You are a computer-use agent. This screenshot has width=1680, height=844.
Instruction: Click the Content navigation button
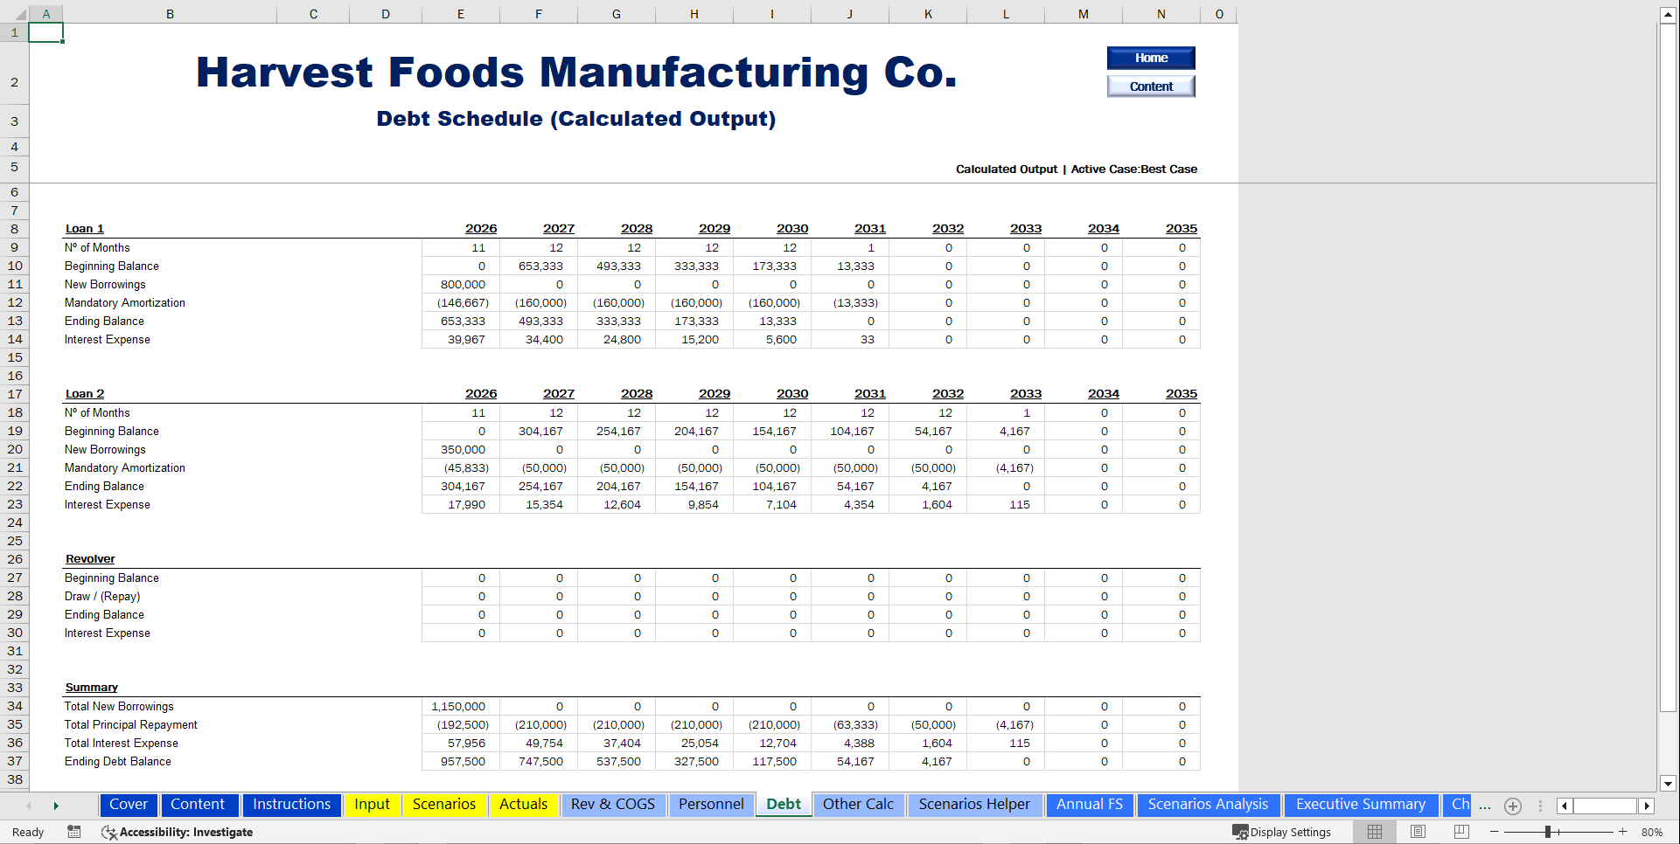(x=1151, y=86)
